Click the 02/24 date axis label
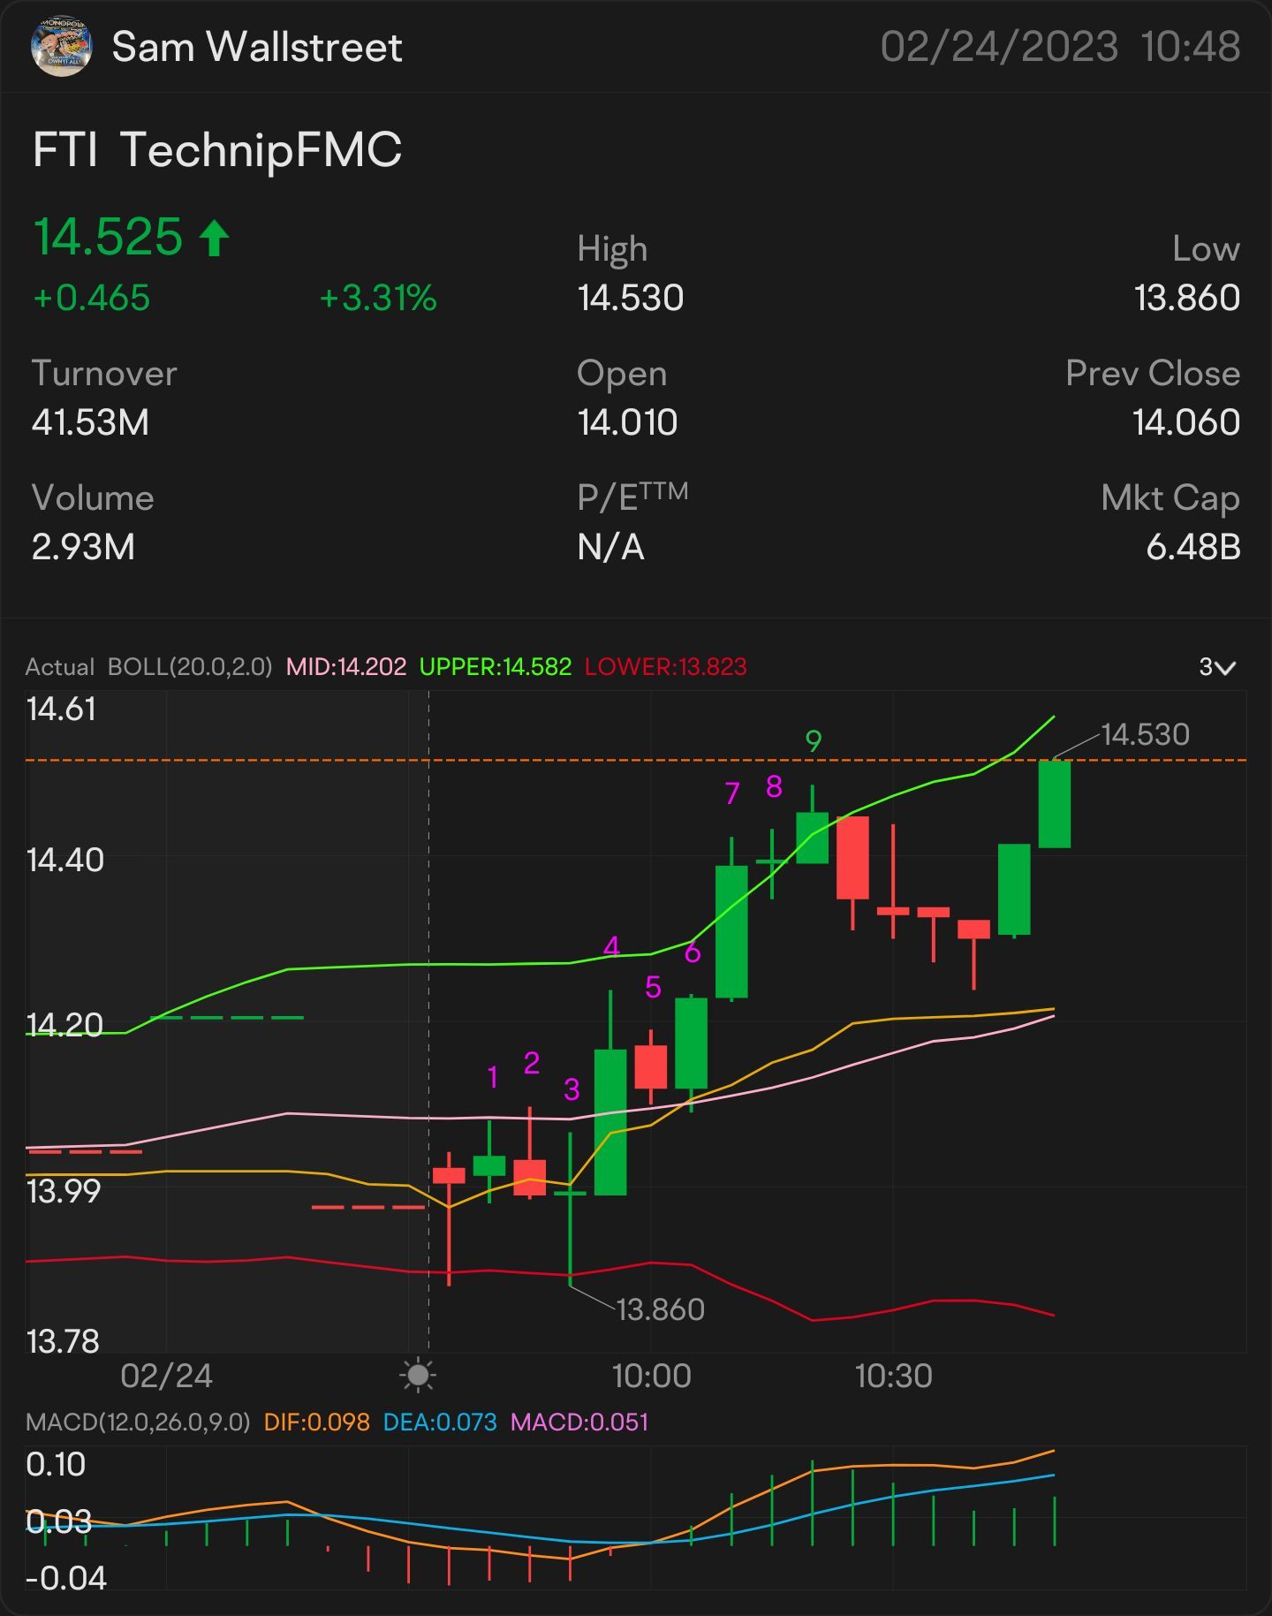 click(166, 1376)
